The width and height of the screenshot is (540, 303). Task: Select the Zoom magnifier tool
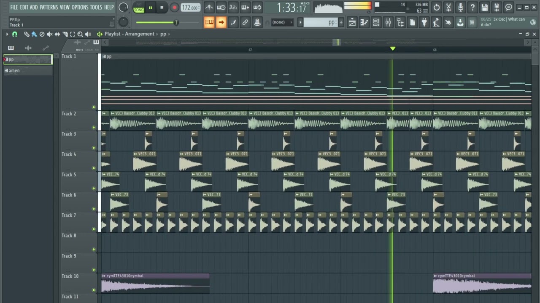(x=80, y=34)
